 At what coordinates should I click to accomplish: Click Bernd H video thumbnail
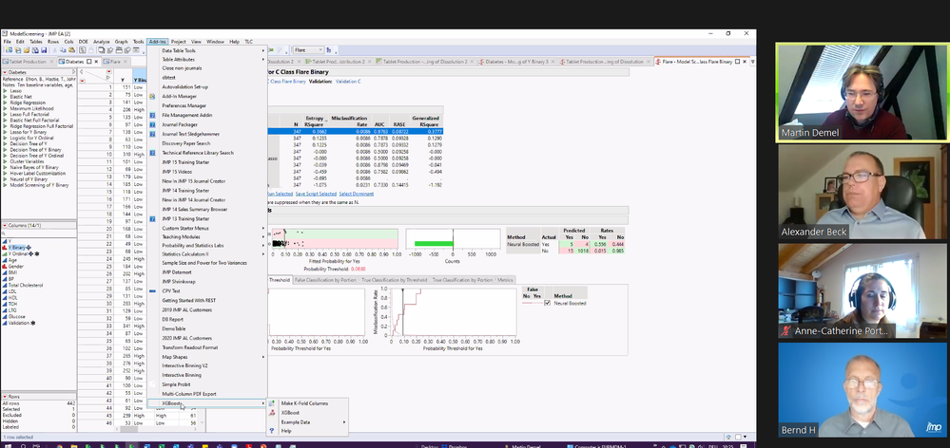tap(861, 390)
